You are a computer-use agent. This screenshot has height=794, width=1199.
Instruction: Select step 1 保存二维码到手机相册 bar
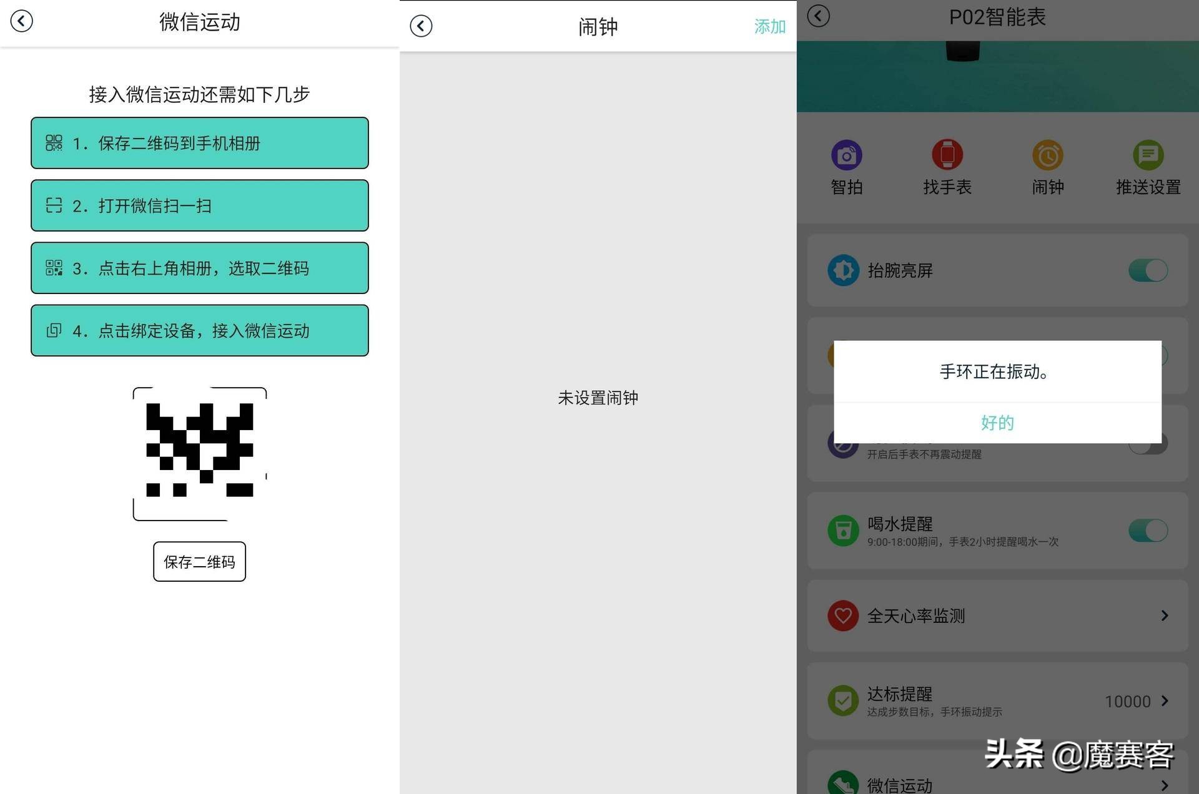click(199, 143)
